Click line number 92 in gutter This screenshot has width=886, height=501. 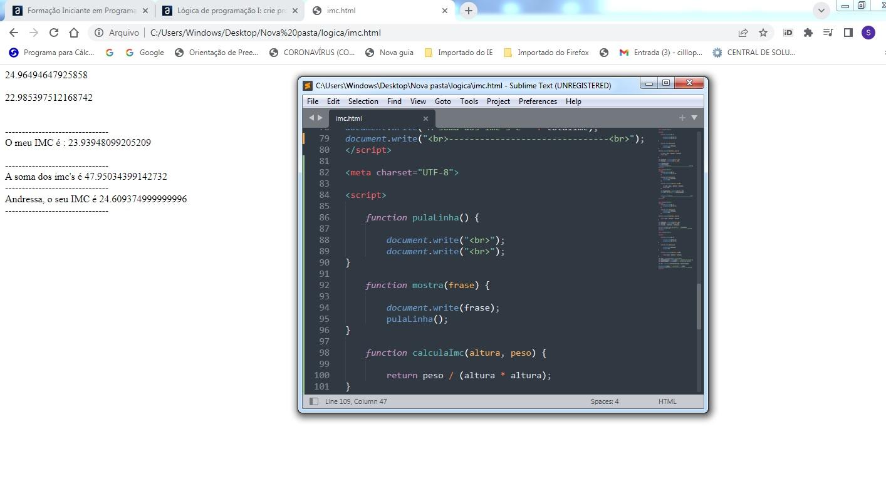[324, 285]
